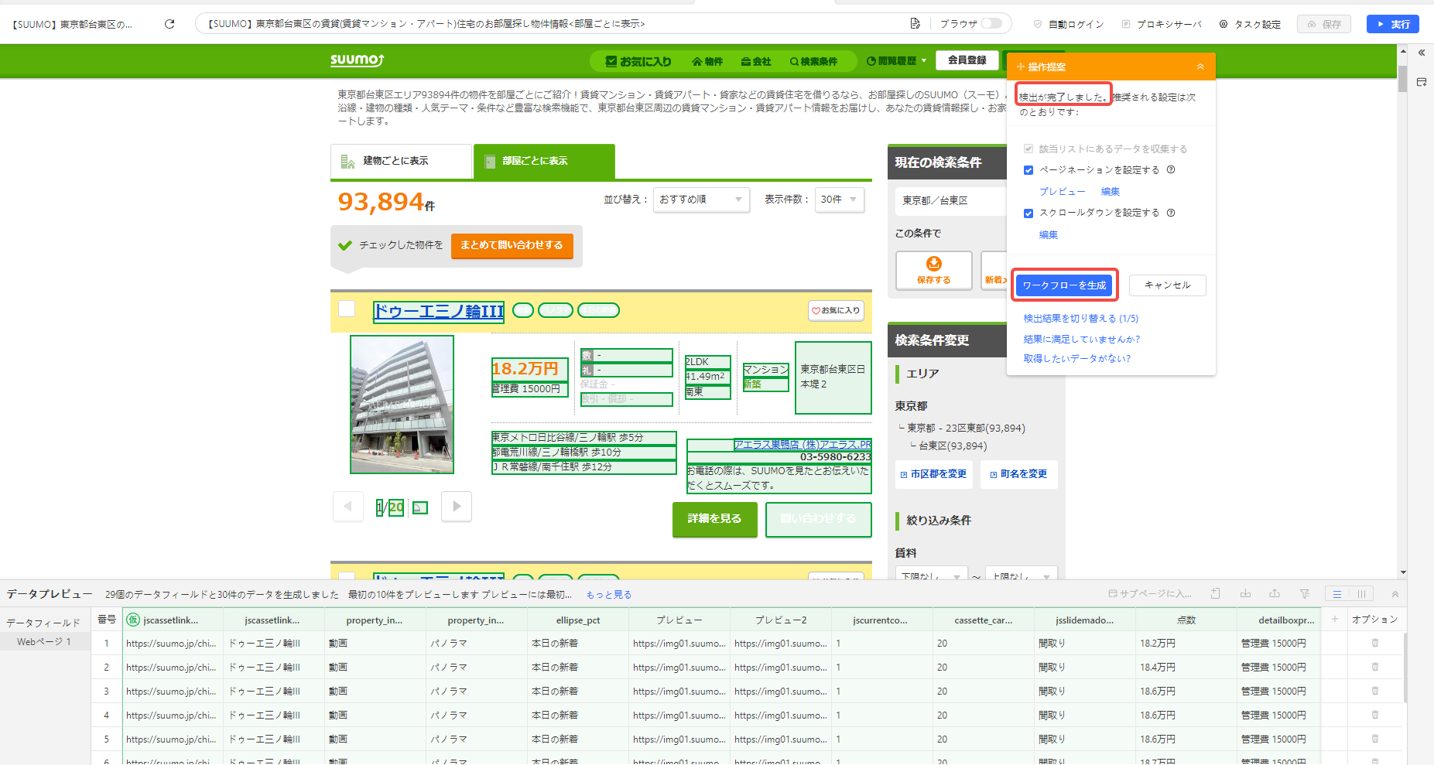Click help icon next to スクロールダウンを設定する
This screenshot has height=765, width=1434.
(x=1171, y=213)
